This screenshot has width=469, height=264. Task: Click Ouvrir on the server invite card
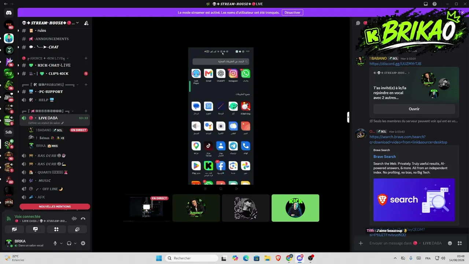(x=414, y=109)
